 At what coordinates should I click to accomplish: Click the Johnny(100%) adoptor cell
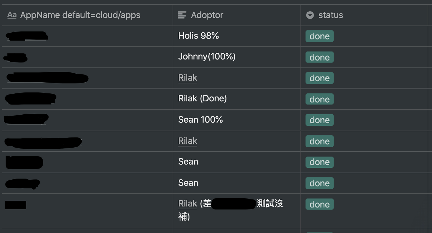pyautogui.click(x=207, y=57)
